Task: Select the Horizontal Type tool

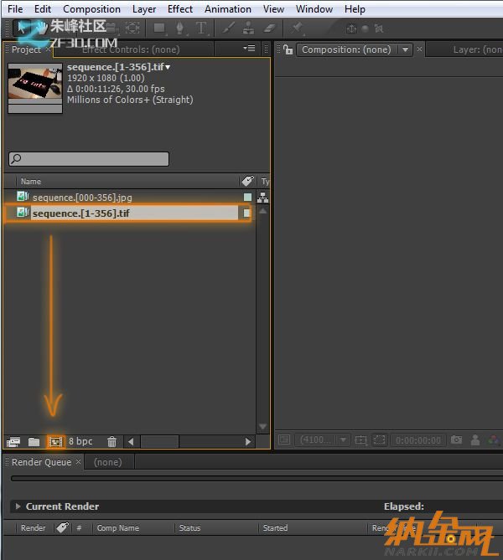Action: (x=201, y=28)
